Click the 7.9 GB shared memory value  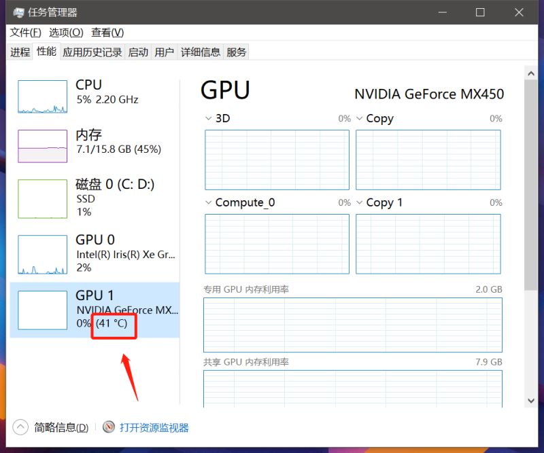click(x=489, y=362)
